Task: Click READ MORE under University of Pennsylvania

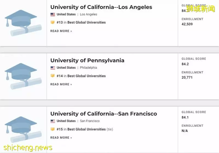Action: (x=61, y=84)
